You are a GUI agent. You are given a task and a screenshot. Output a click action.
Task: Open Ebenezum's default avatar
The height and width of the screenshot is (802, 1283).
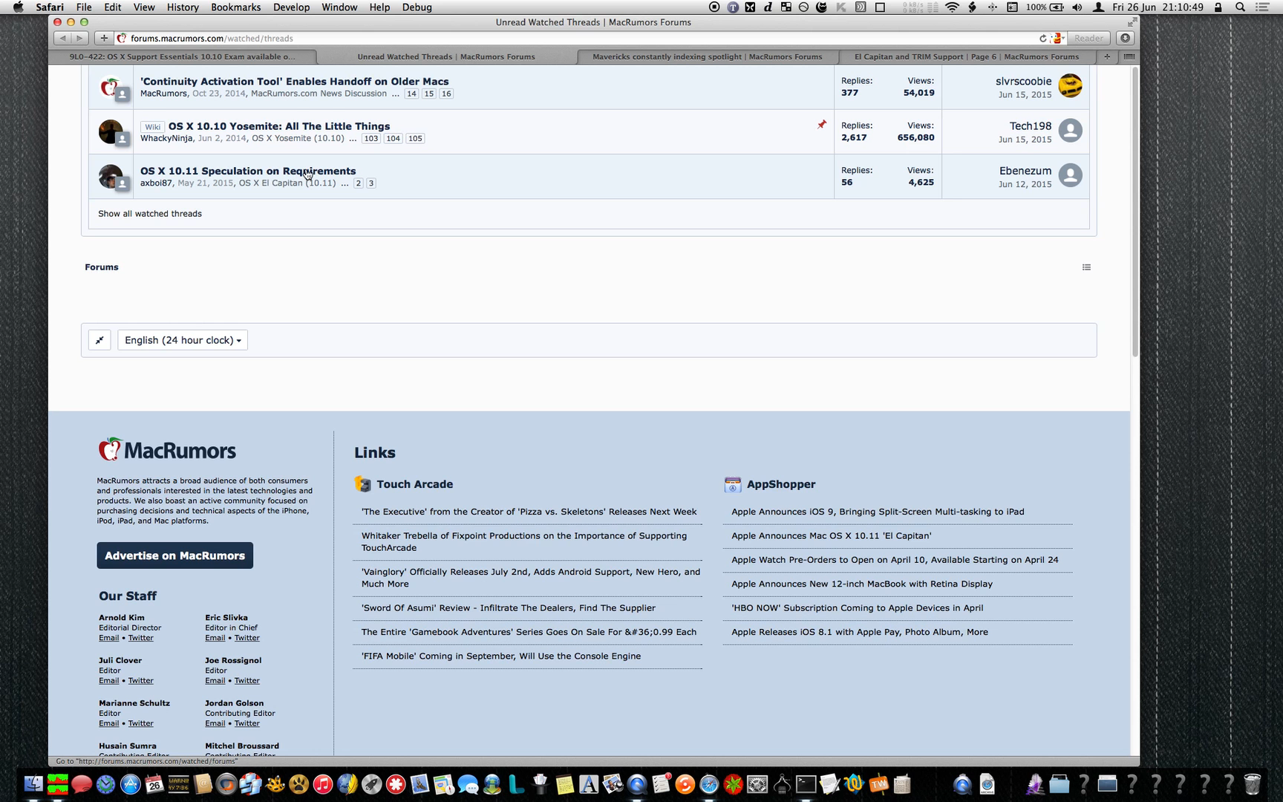coord(1070,175)
